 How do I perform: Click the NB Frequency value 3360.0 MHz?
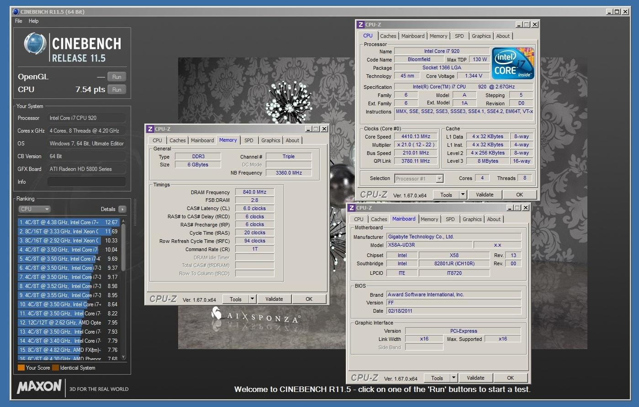(x=289, y=173)
